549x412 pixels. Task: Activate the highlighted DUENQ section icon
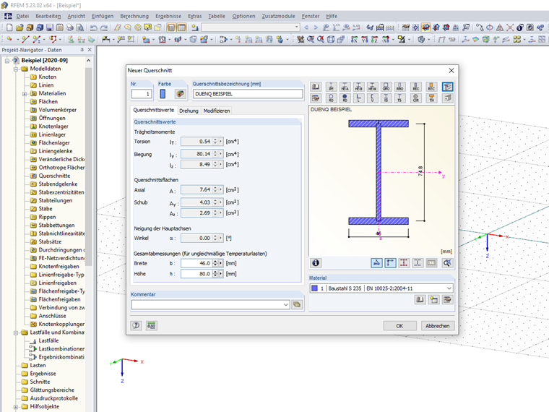coord(447,87)
